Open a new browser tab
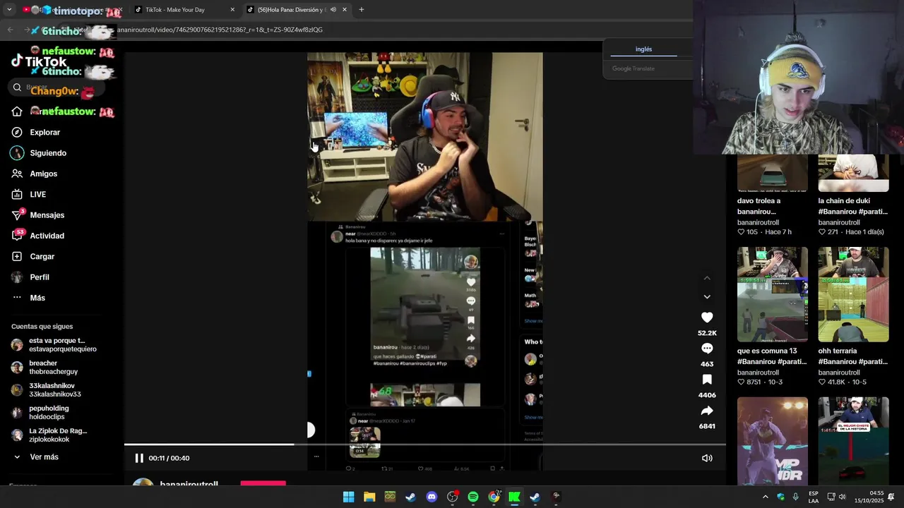This screenshot has width=904, height=508. point(362,10)
